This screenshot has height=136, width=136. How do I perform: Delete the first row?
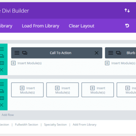2,70
